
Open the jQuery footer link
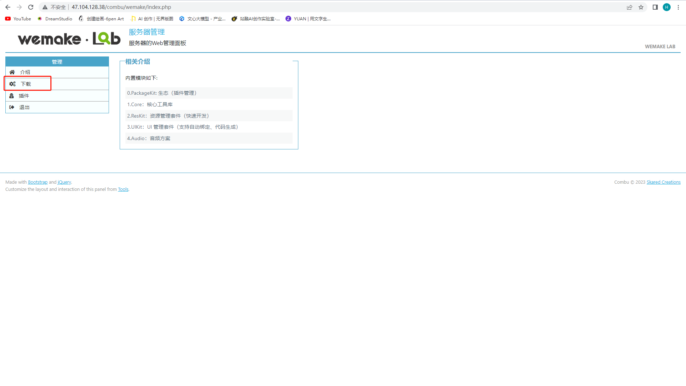point(64,182)
